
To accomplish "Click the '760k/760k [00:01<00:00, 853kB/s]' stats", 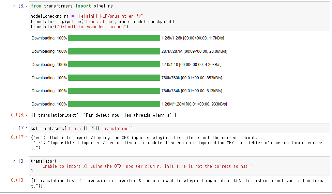I will click(x=192, y=78).
